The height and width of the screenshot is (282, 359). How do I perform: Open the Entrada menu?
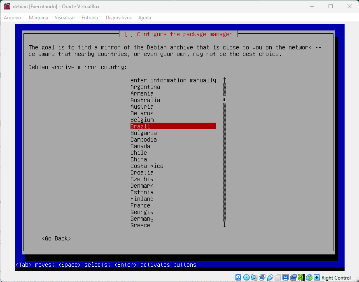pyautogui.click(x=90, y=18)
